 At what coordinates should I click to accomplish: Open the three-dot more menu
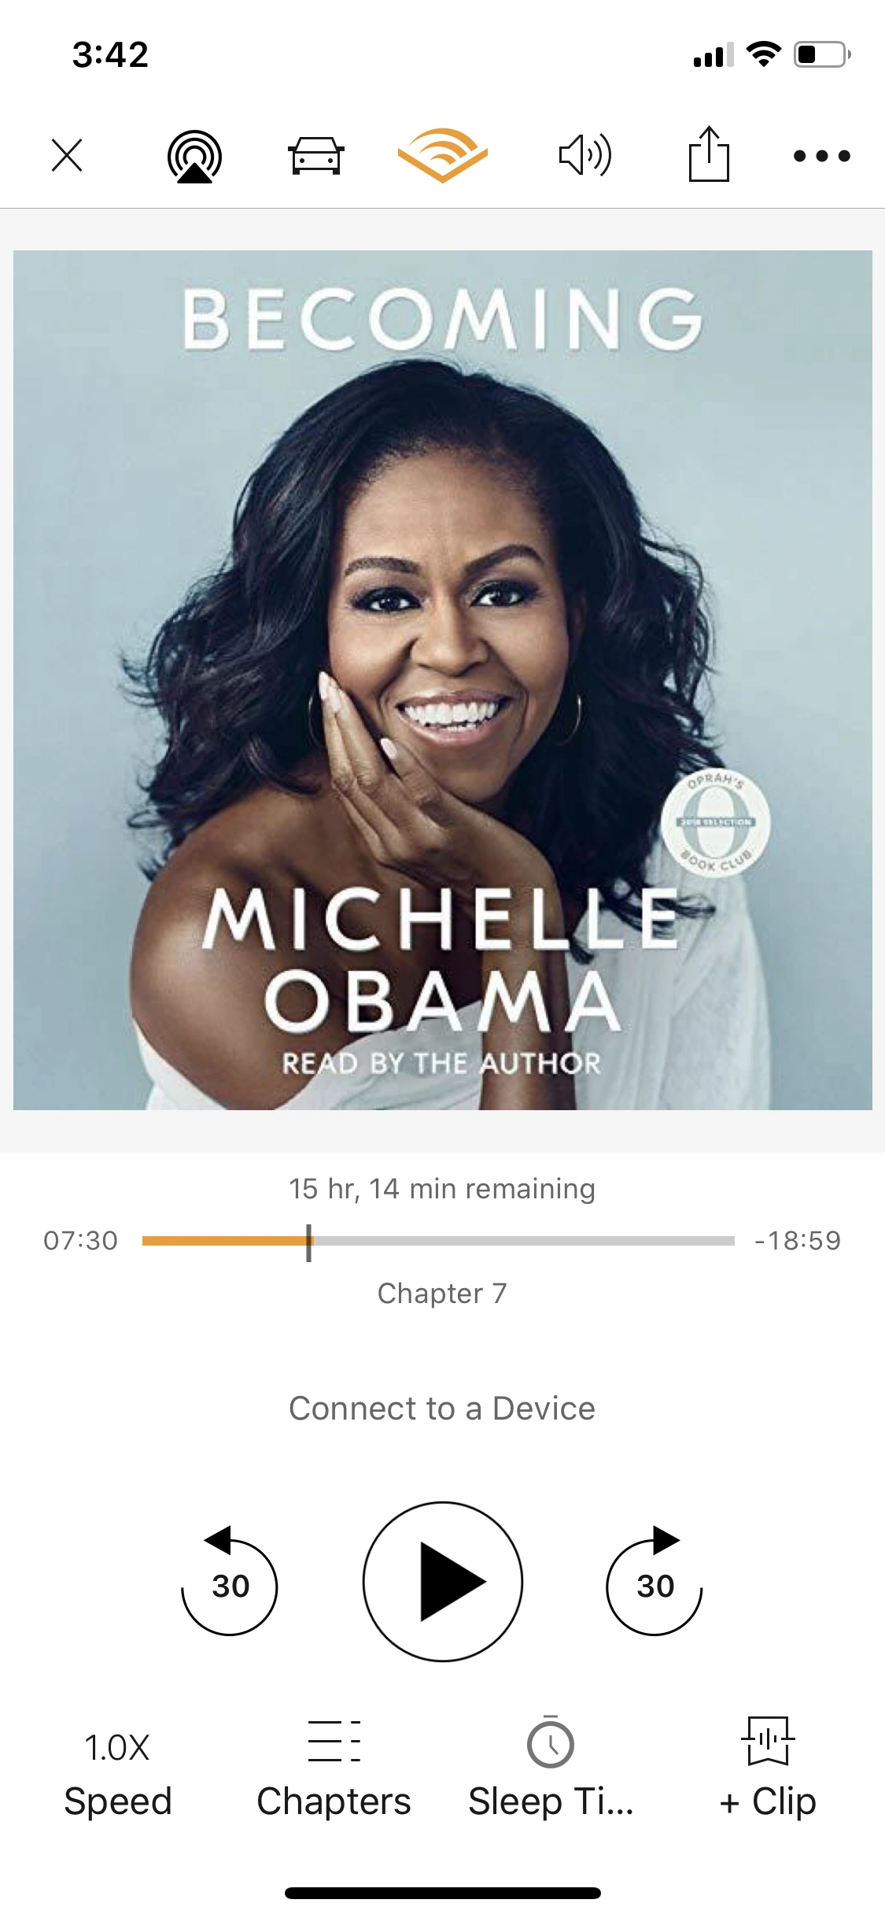[x=822, y=156]
